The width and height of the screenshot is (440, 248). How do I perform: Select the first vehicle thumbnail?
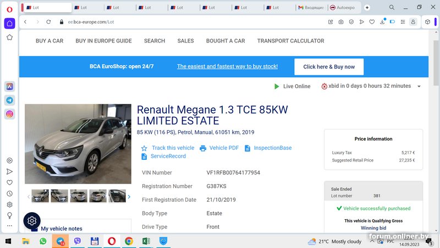click(40, 196)
